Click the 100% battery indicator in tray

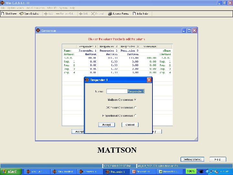pyautogui.click(x=191, y=171)
